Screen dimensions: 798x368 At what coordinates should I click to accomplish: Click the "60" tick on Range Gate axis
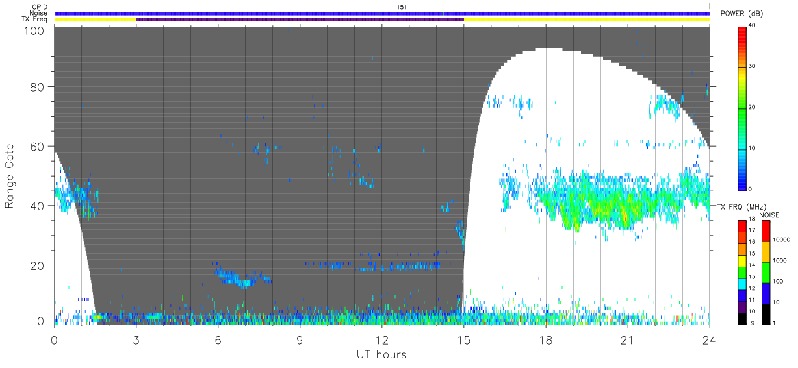(38, 147)
